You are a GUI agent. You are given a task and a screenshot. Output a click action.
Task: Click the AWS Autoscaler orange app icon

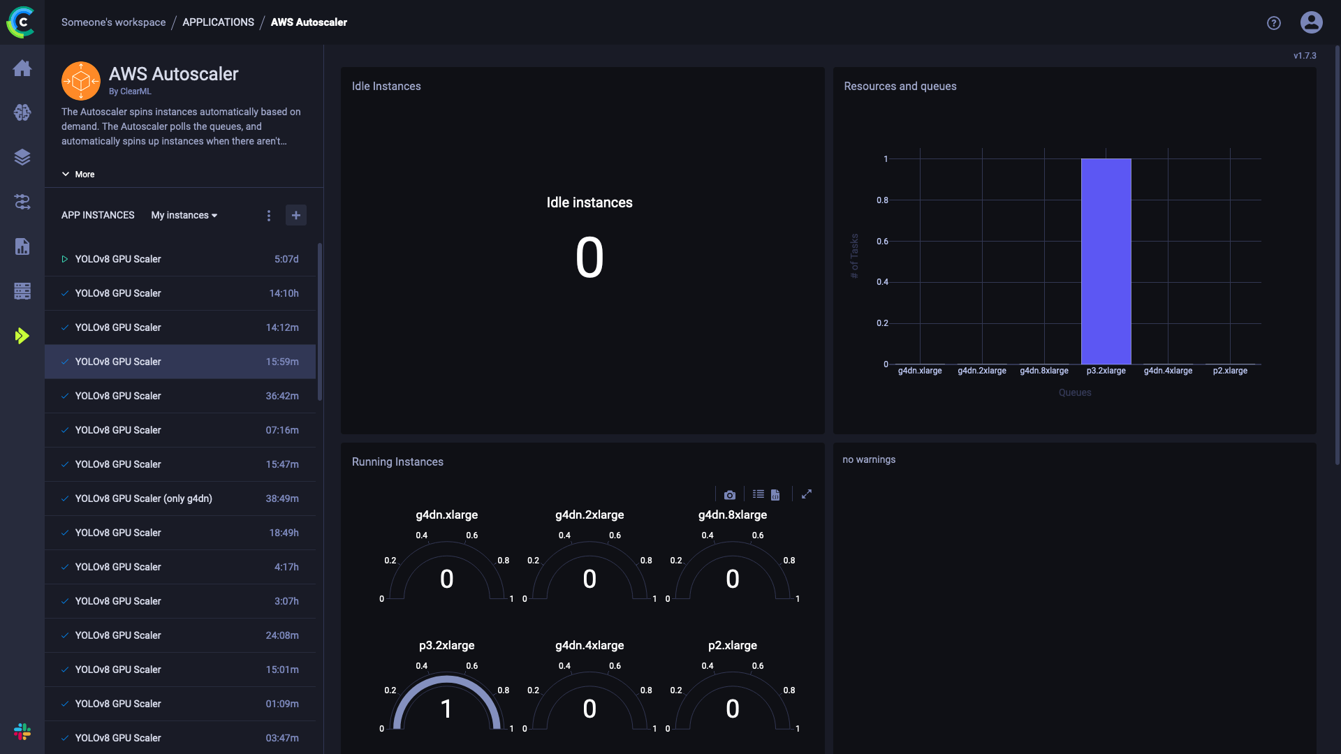(x=81, y=81)
